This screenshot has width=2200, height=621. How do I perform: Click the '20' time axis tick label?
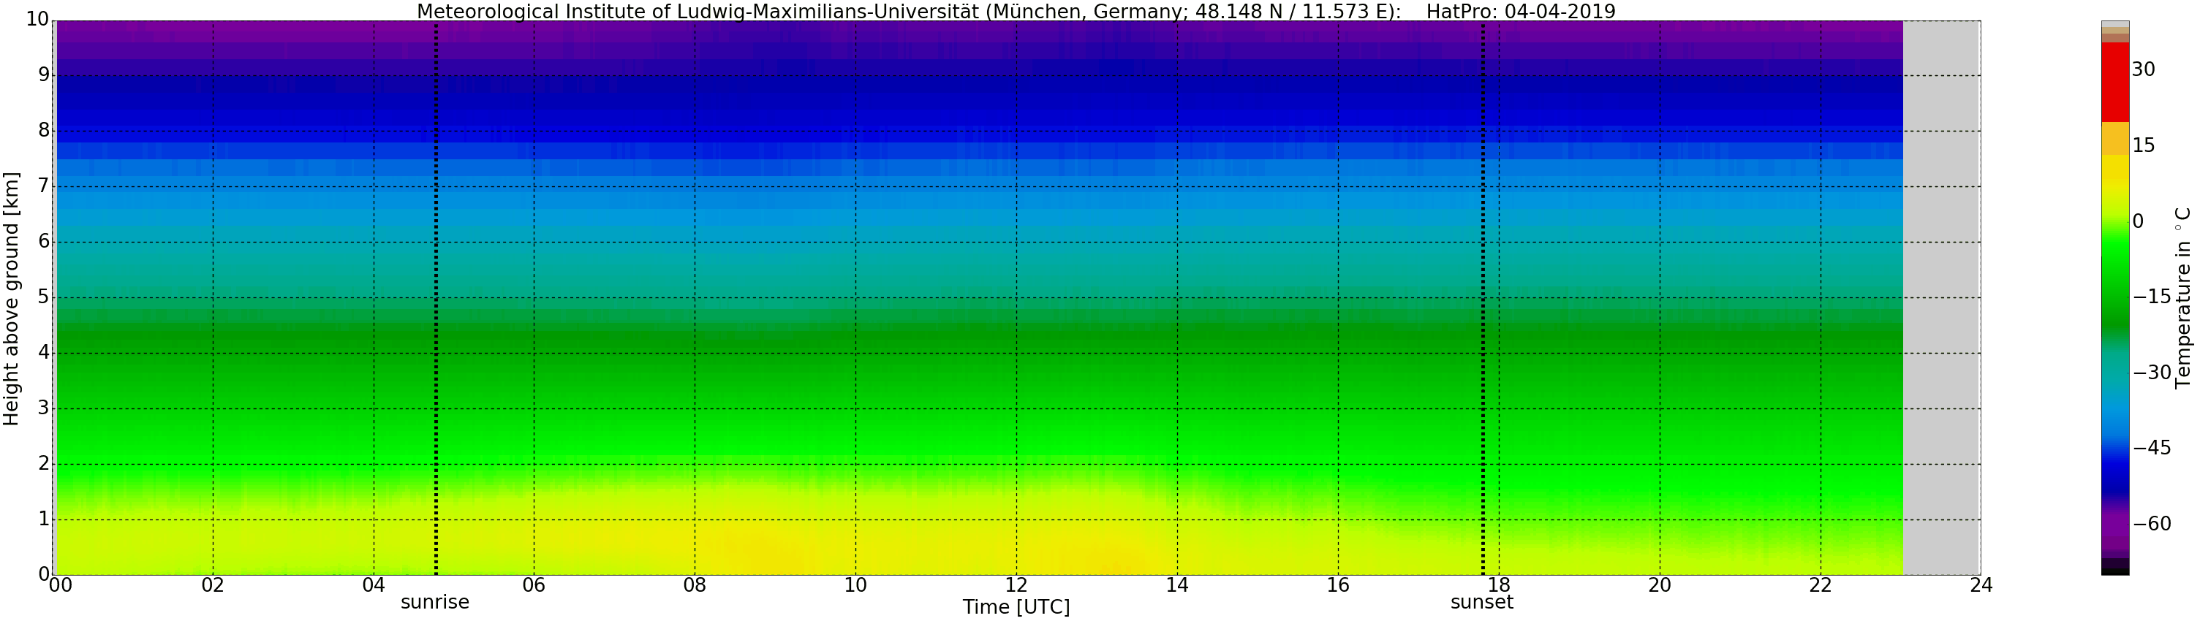[1660, 585]
